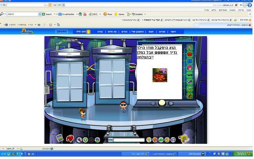
Task: Click the outfit thumbnail image on screen
Action: 160,75
